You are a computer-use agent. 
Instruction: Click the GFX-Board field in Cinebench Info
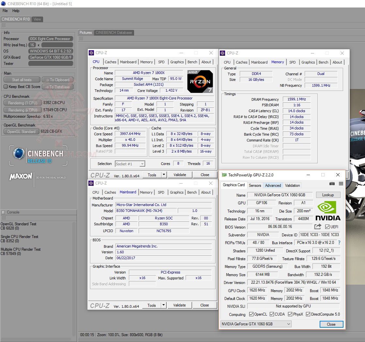coord(51,57)
